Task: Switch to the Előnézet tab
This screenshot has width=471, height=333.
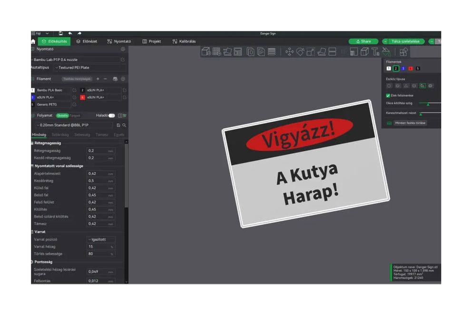Action: click(x=87, y=41)
